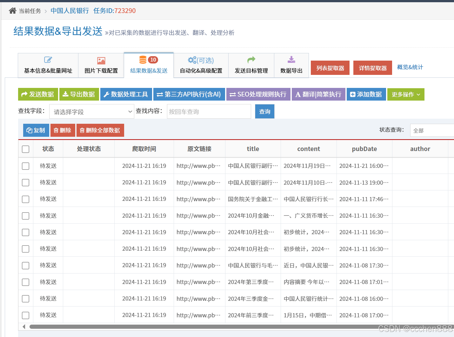Click the pubDate column header
Screen dimensions: 454x337
pyautogui.click(x=364, y=149)
